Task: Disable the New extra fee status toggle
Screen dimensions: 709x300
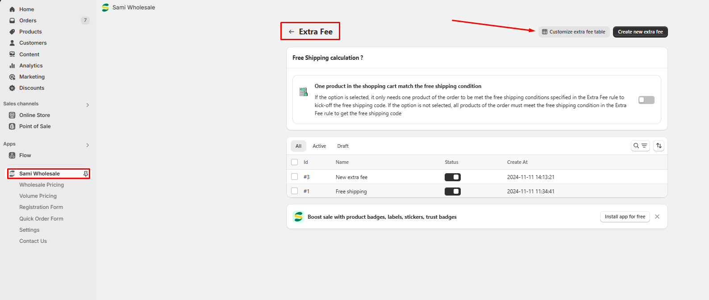Action: tap(452, 177)
